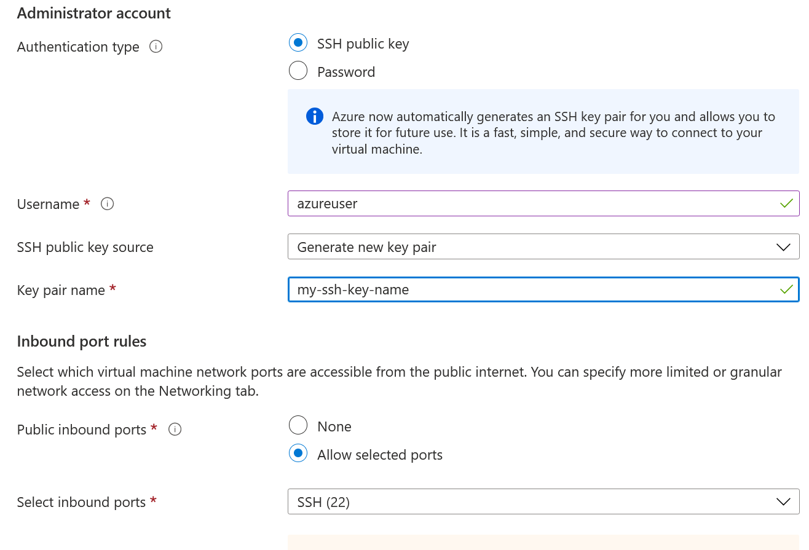
Task: Click the SSH public key label text
Action: [x=363, y=44]
